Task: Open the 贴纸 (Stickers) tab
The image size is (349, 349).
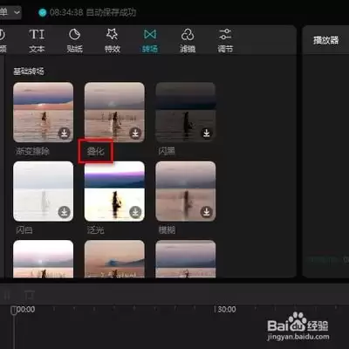Action: (75, 41)
